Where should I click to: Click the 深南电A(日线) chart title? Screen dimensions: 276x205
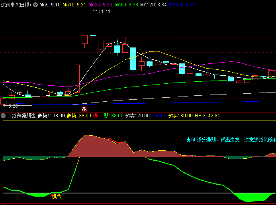click(x=16, y=4)
